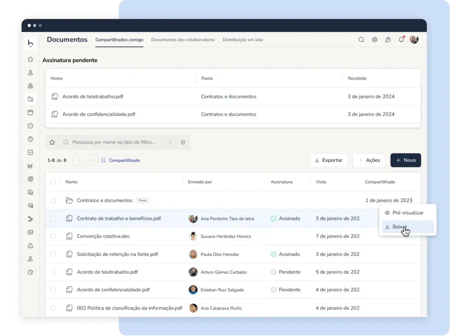Click folder icon of Contratos e documentos
Viewport: 475px width, 336px height.
point(69,200)
